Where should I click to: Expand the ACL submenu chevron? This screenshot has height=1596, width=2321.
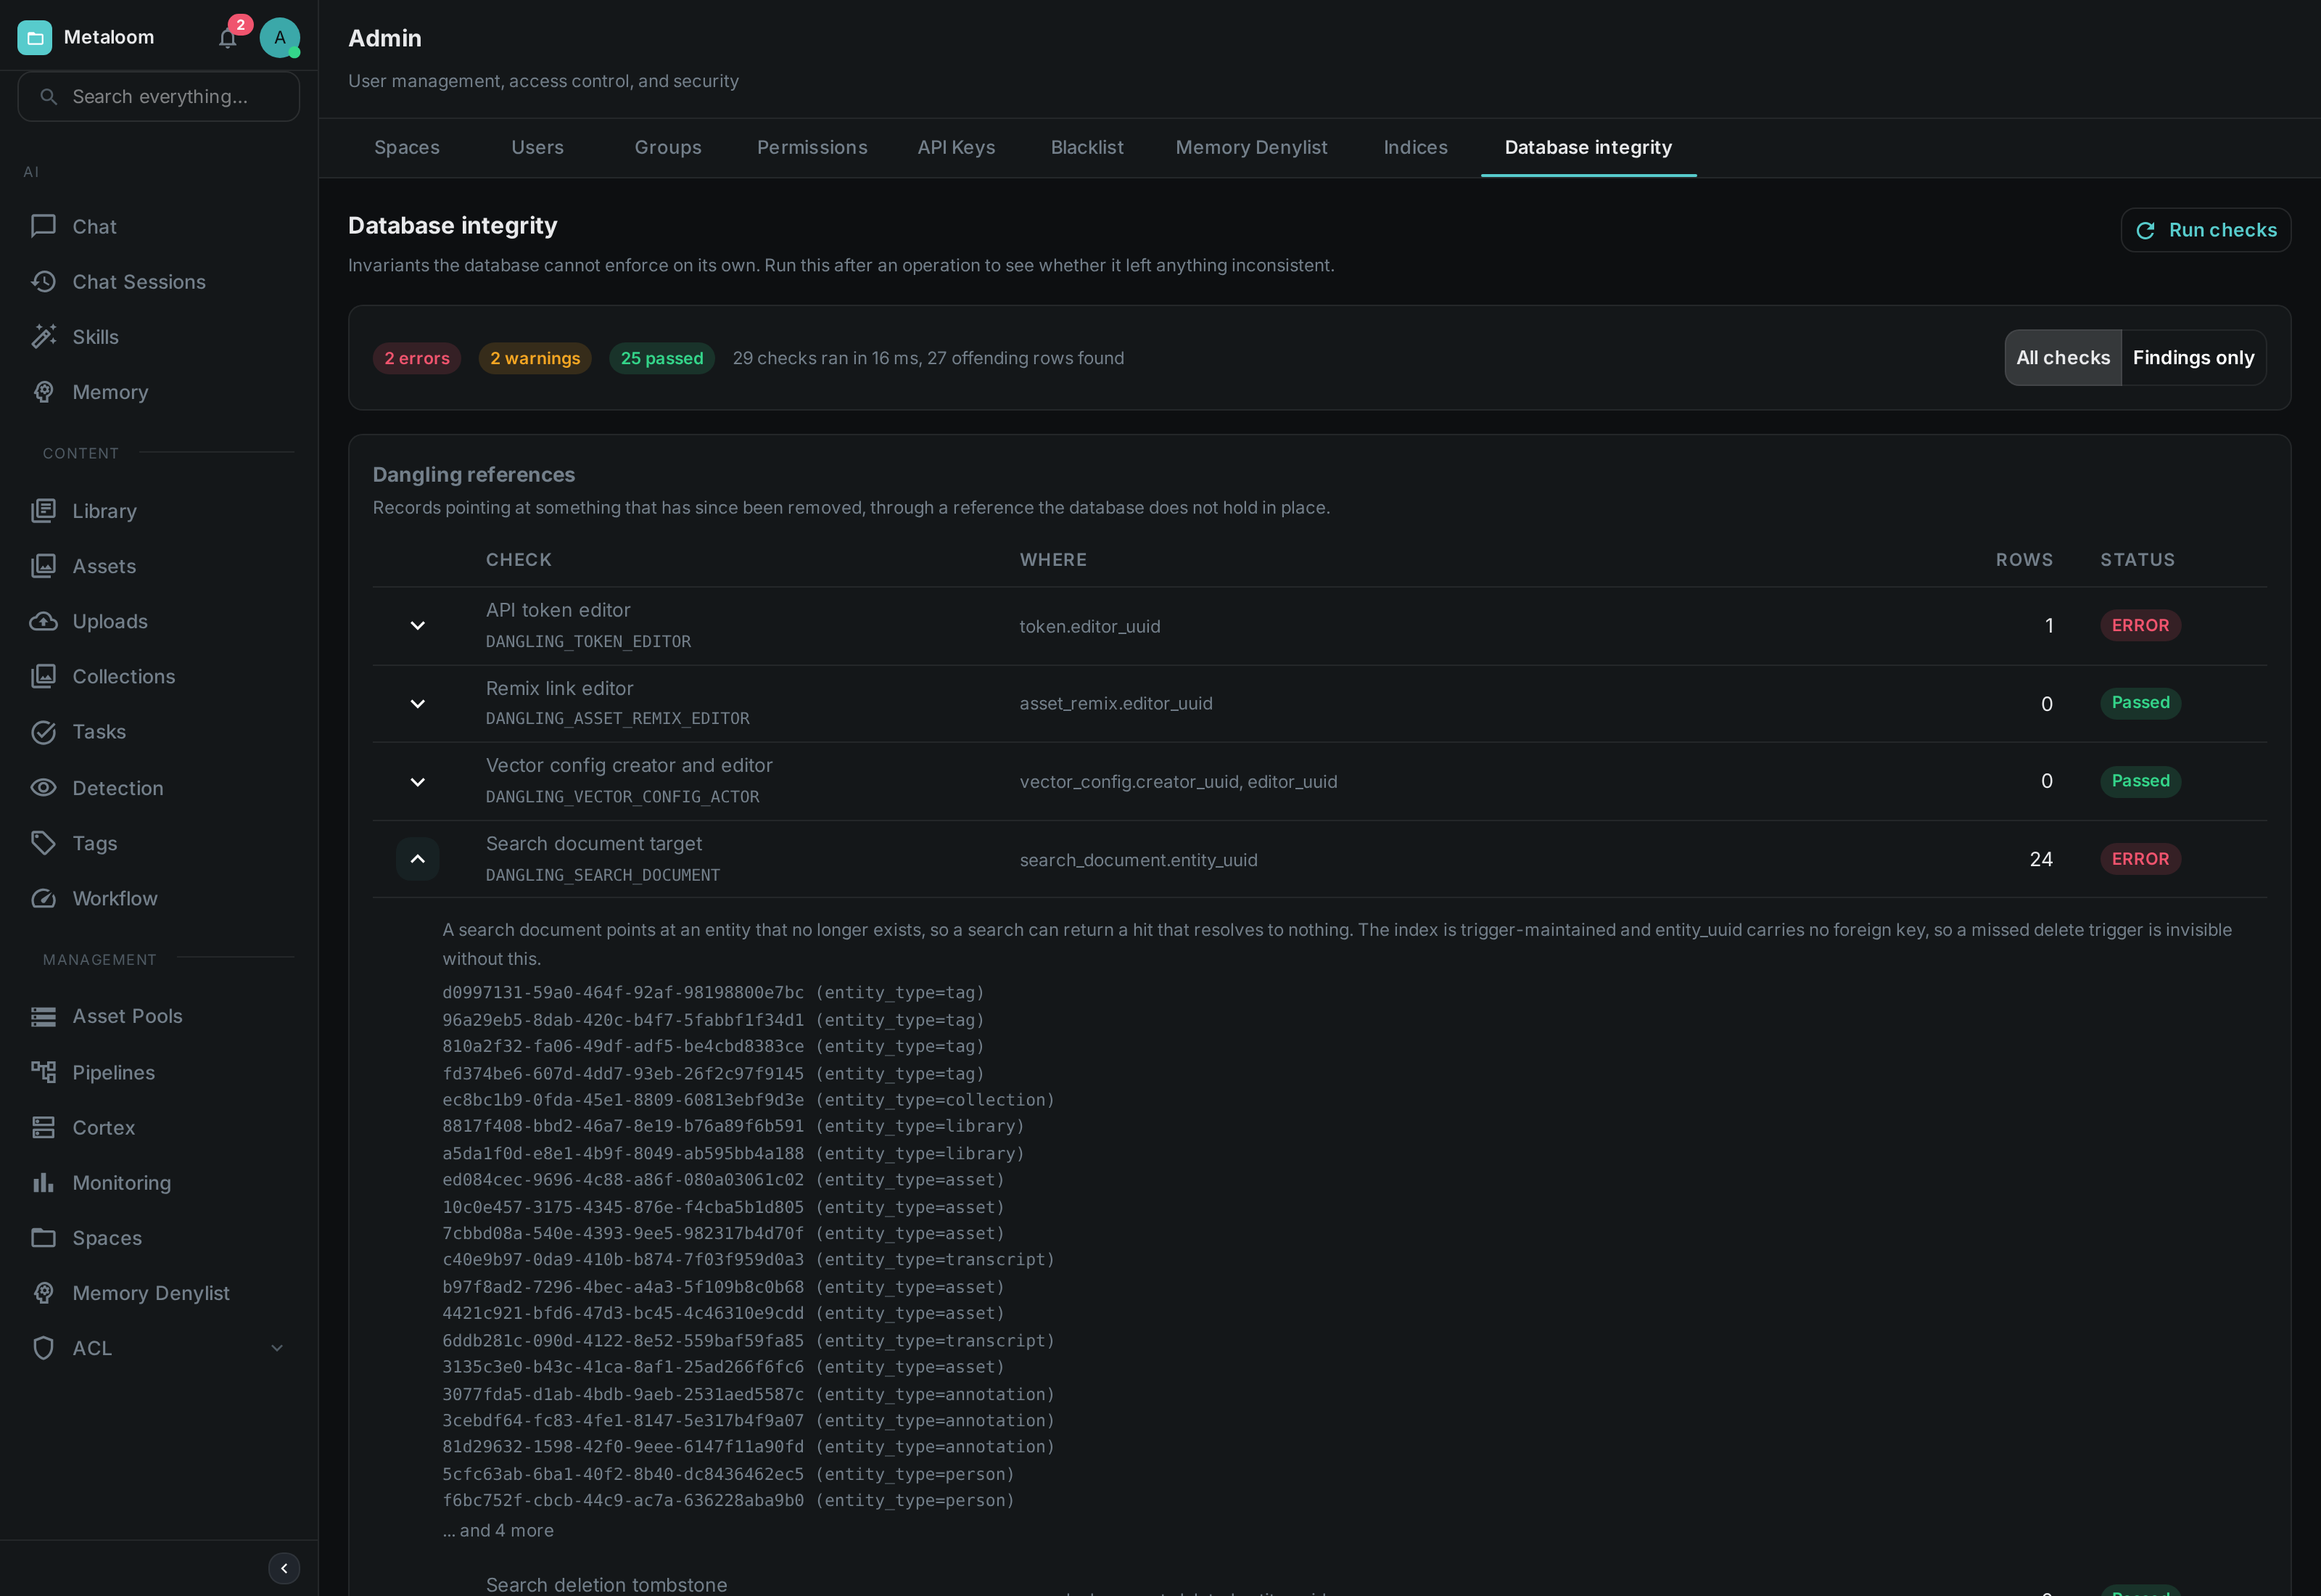coord(277,1348)
